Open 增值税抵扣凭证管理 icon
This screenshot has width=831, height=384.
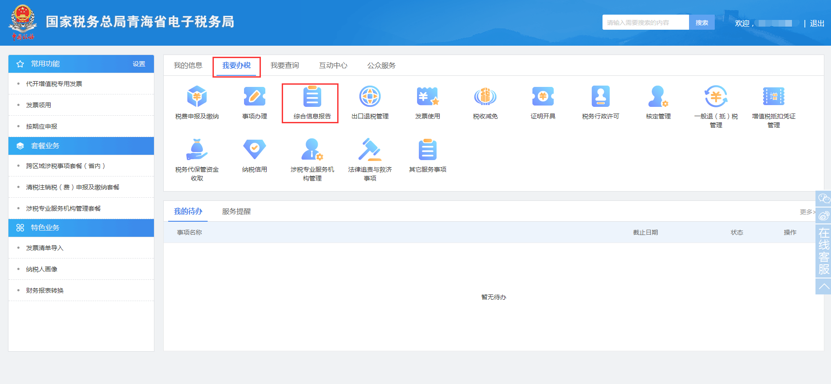(774, 96)
